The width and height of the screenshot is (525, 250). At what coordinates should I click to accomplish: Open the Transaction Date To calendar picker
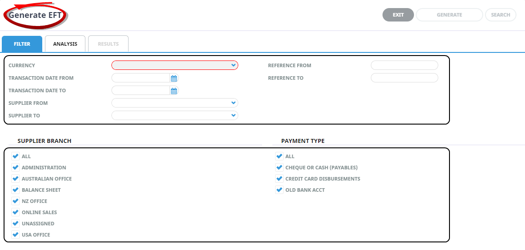pos(174,91)
